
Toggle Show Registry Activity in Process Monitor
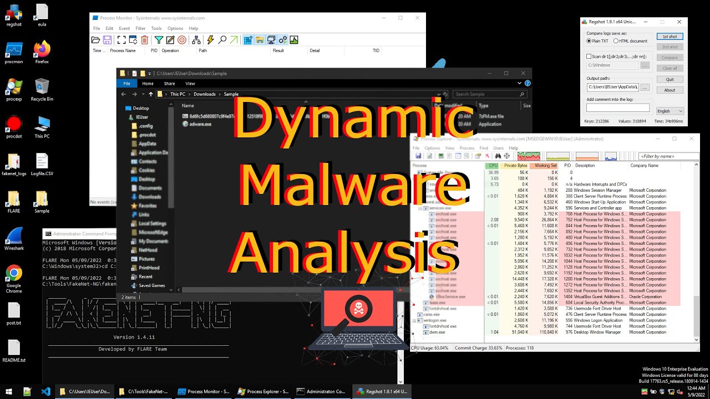(x=247, y=40)
